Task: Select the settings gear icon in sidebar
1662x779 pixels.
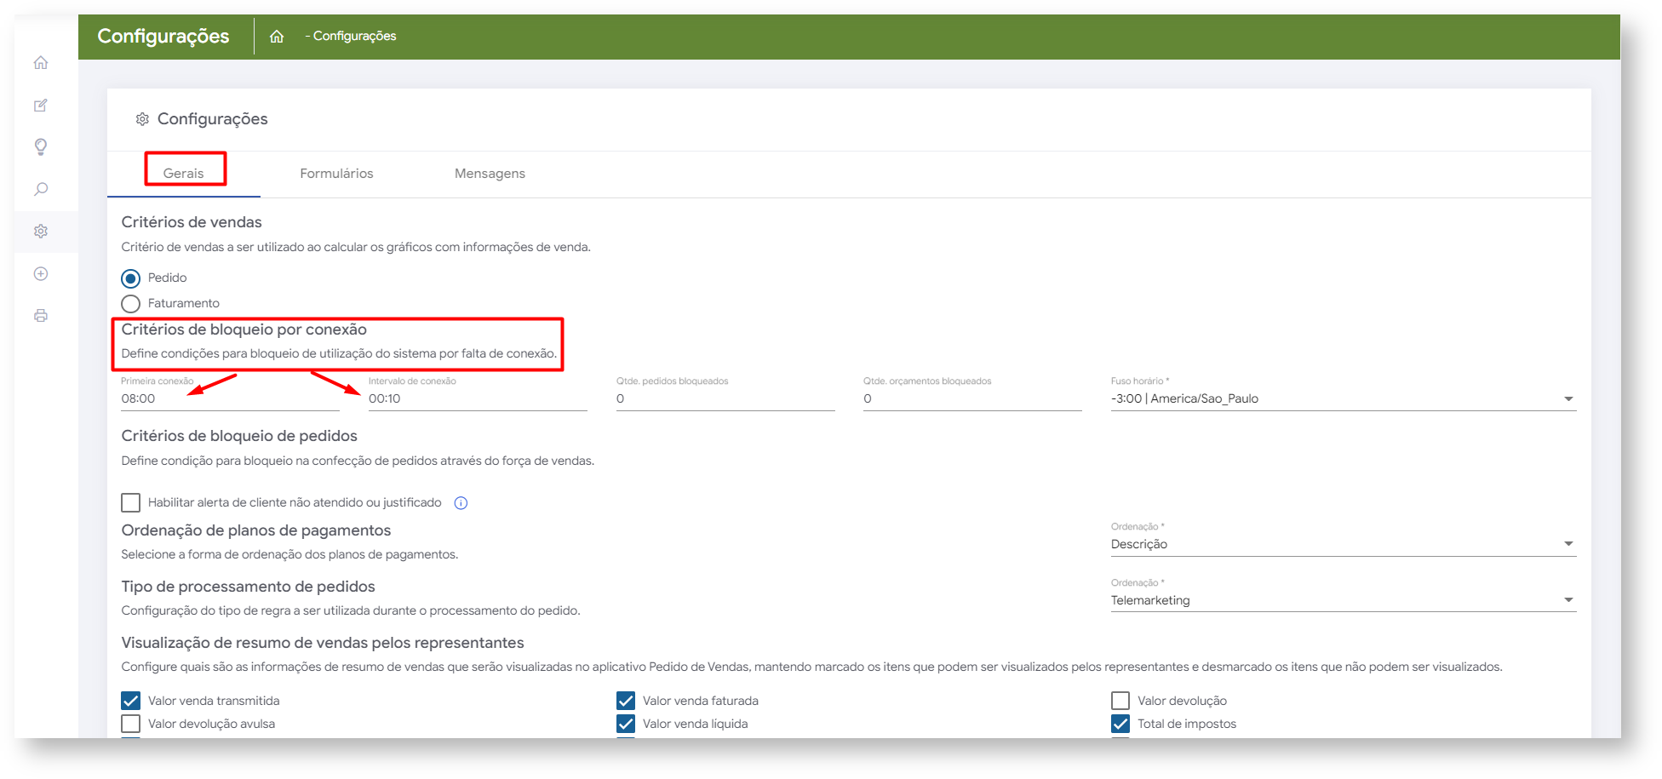Action: pyautogui.click(x=41, y=232)
